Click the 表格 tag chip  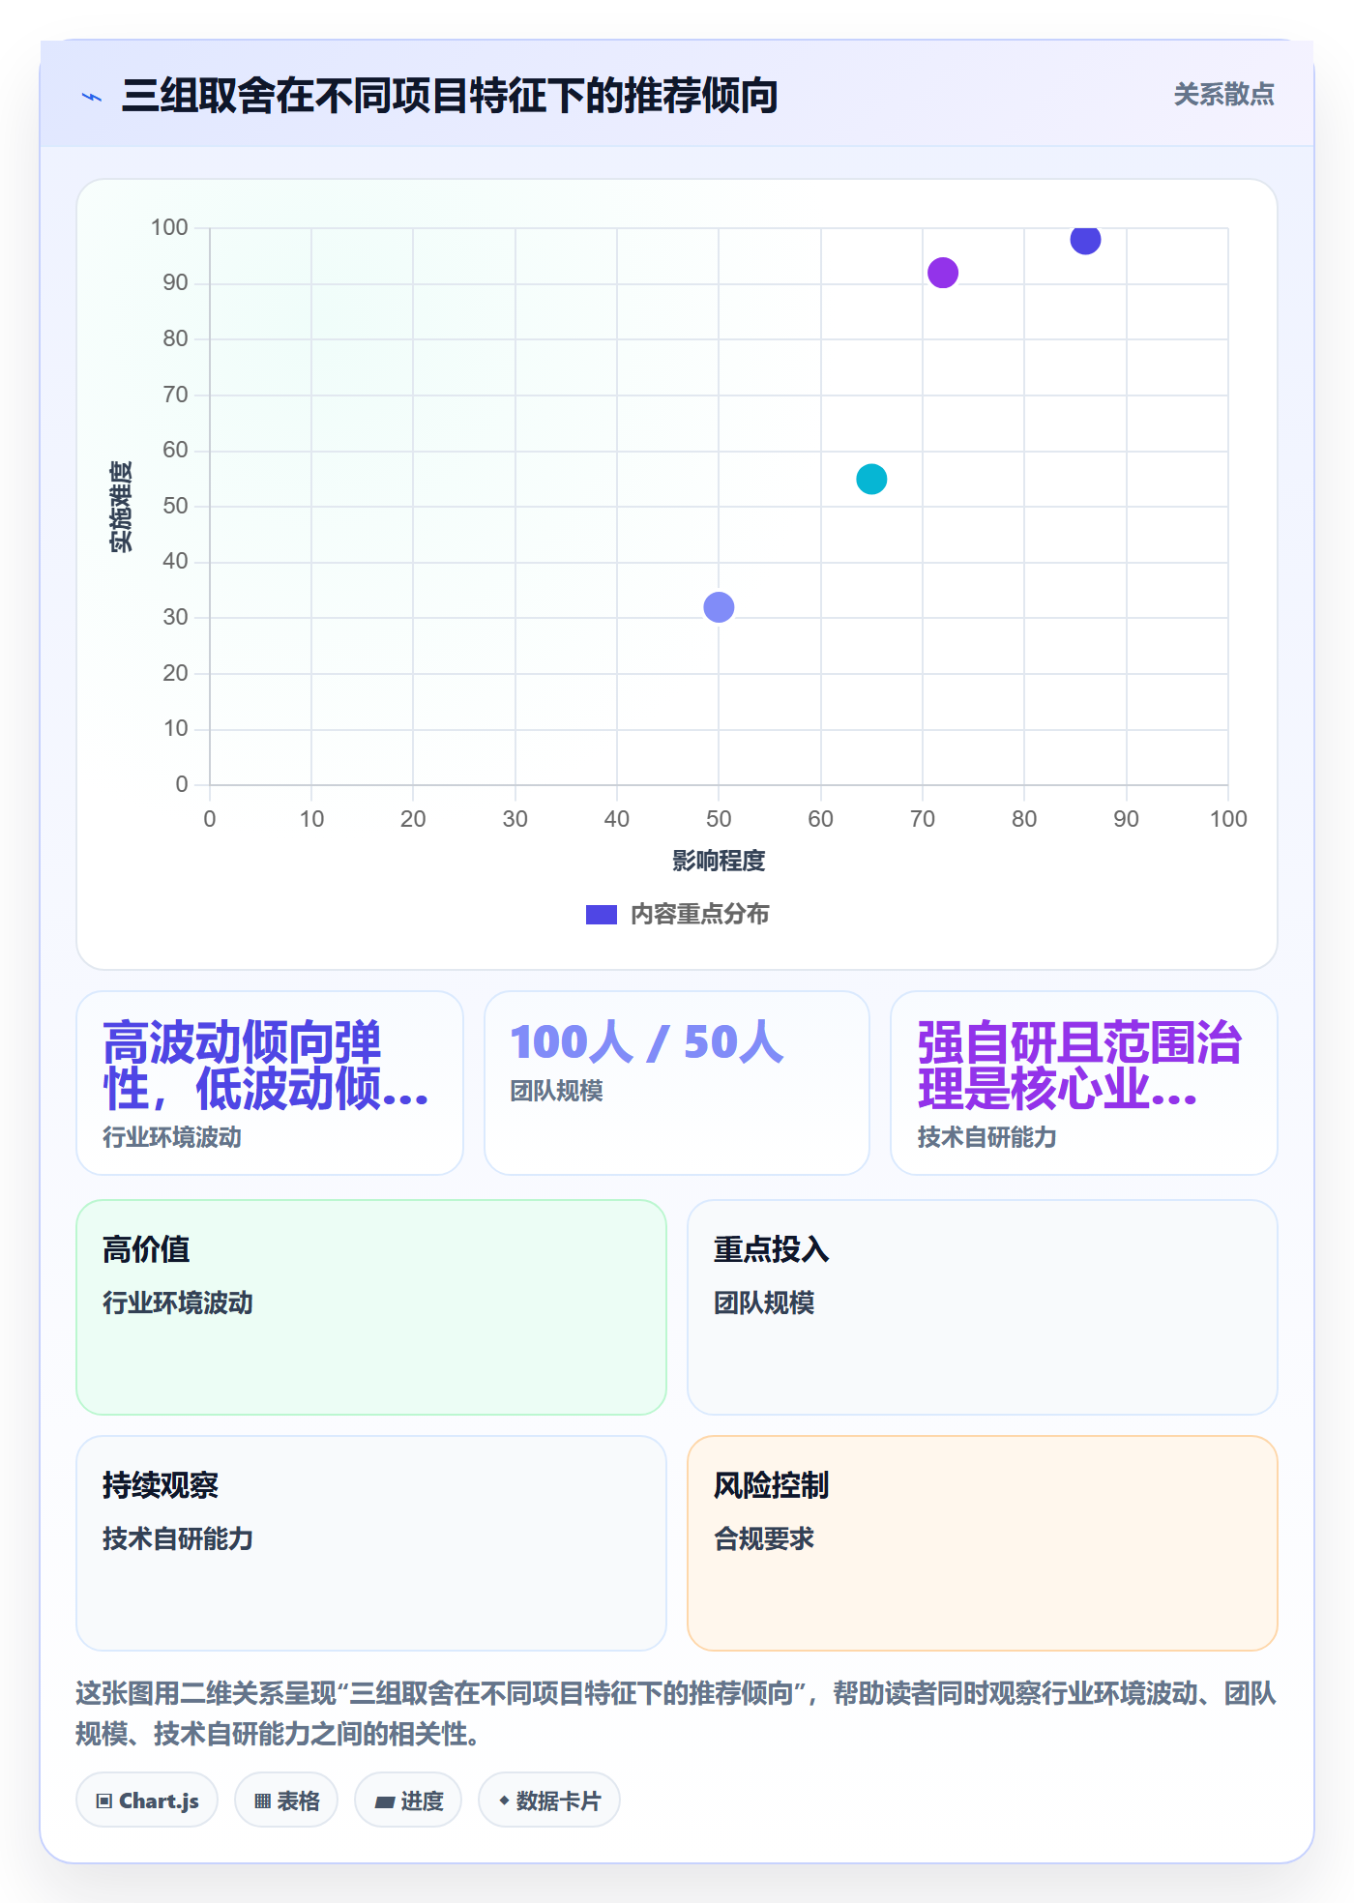point(286,1801)
